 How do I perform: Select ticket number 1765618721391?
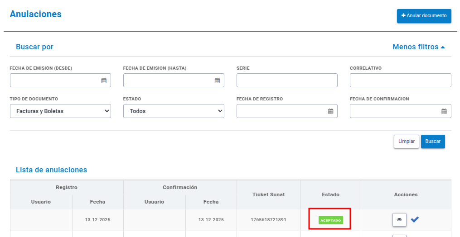[x=268, y=220]
